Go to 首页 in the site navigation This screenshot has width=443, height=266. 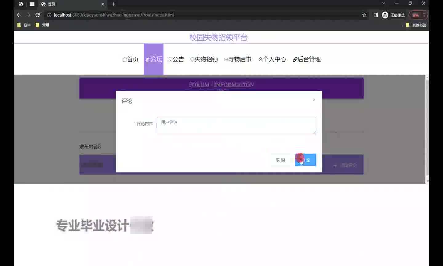point(130,59)
